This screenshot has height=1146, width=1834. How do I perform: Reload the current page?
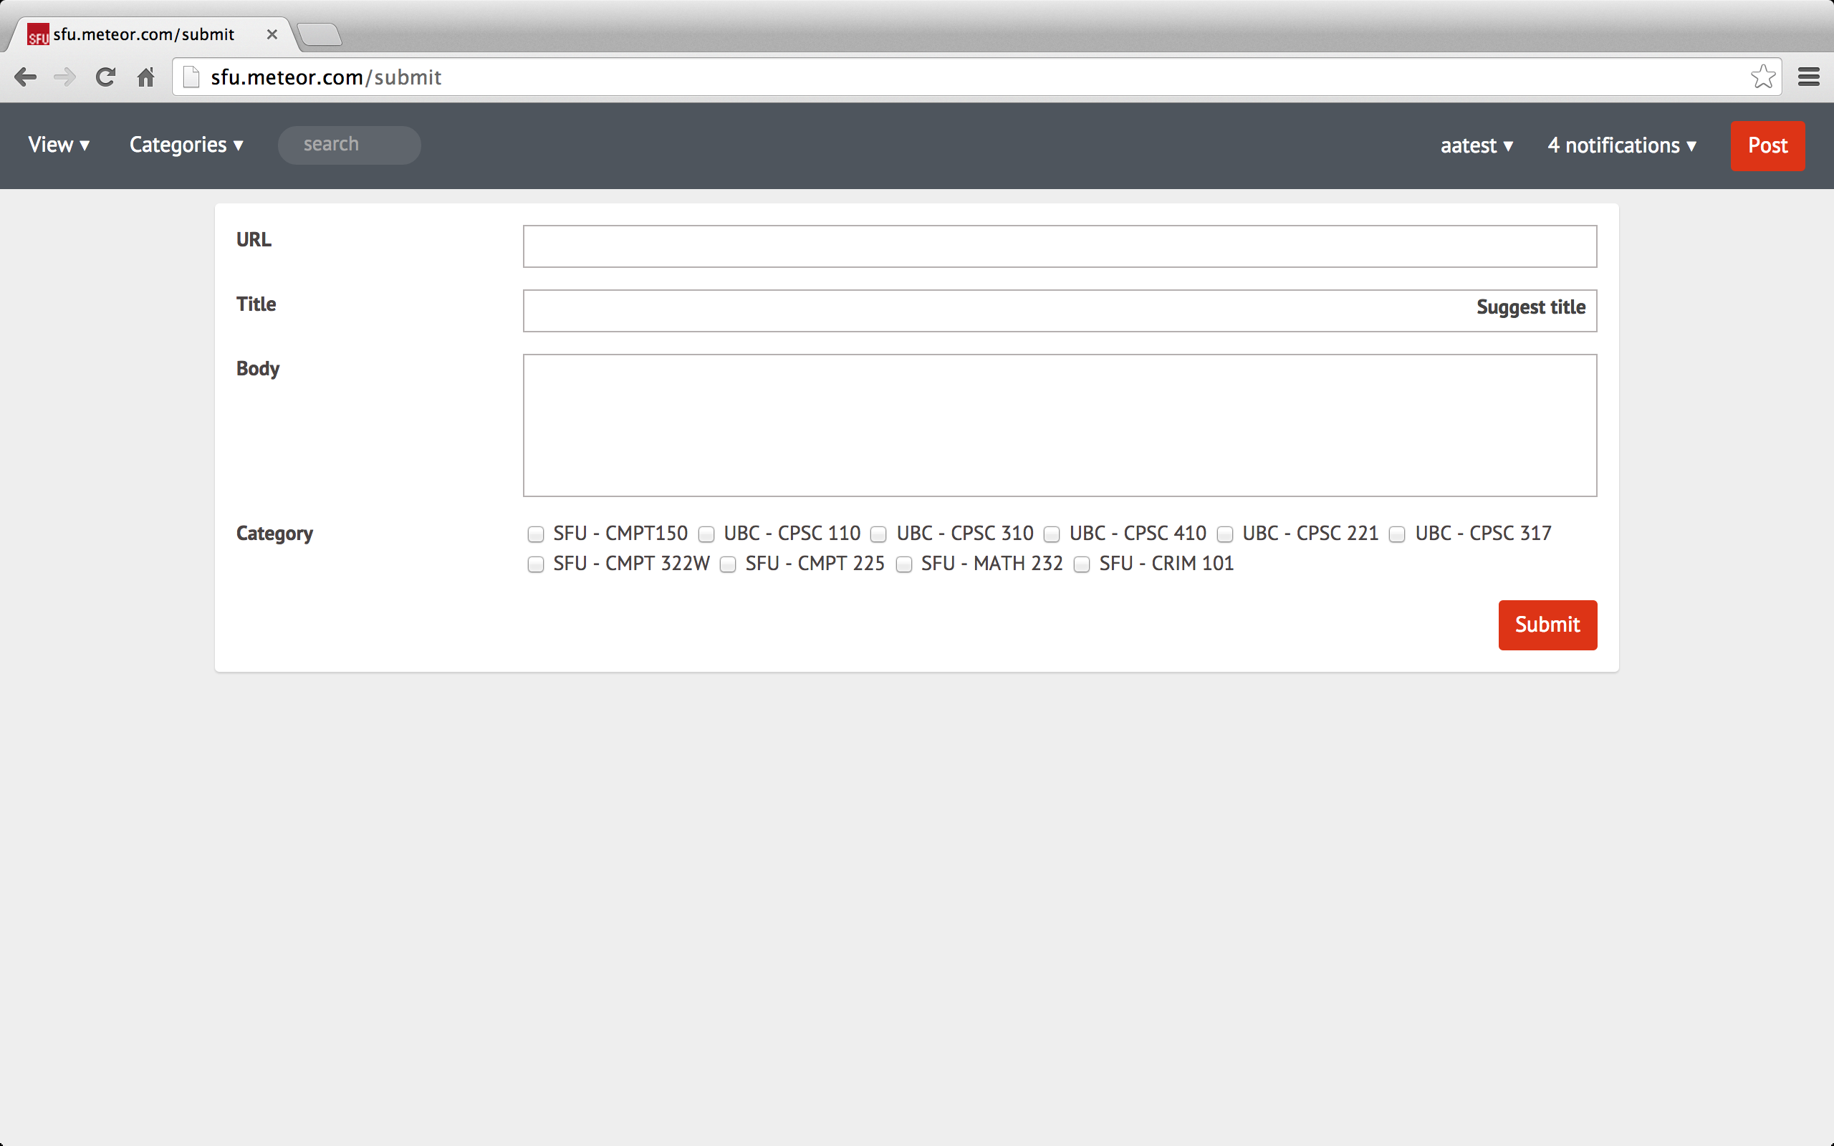pyautogui.click(x=105, y=77)
